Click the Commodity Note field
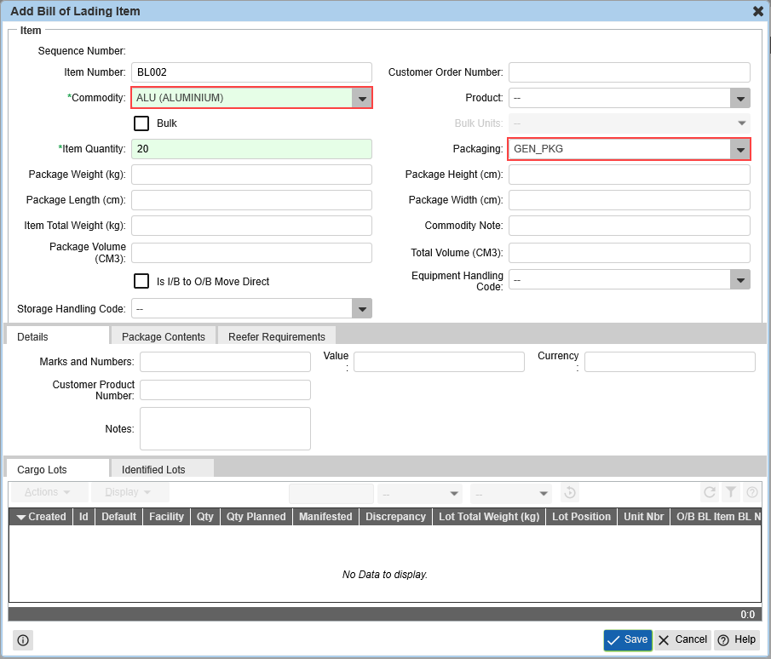This screenshot has height=659, width=771. coord(630,226)
